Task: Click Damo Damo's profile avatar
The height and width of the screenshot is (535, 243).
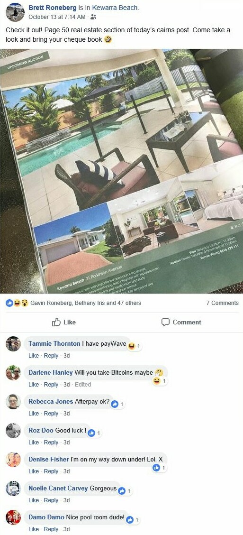Action: pos(13,517)
